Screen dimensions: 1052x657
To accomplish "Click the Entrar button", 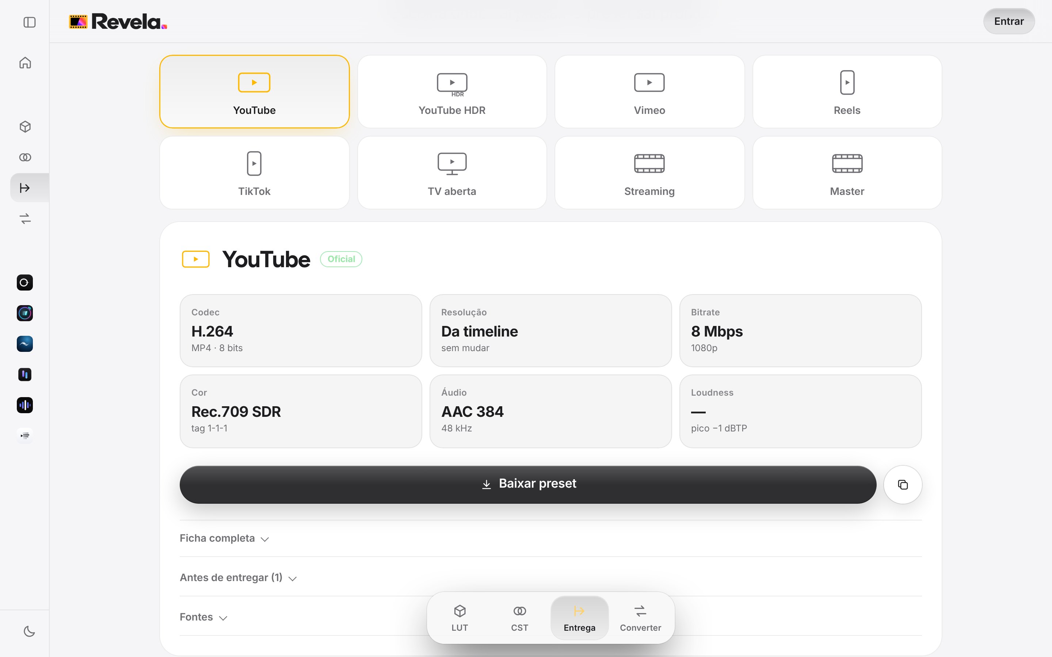I will [x=1009, y=21].
